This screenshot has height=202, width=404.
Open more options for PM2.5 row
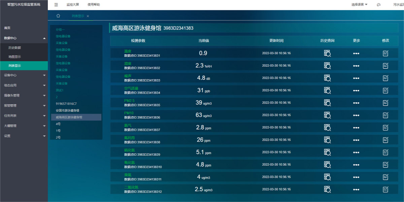click(x=356, y=103)
